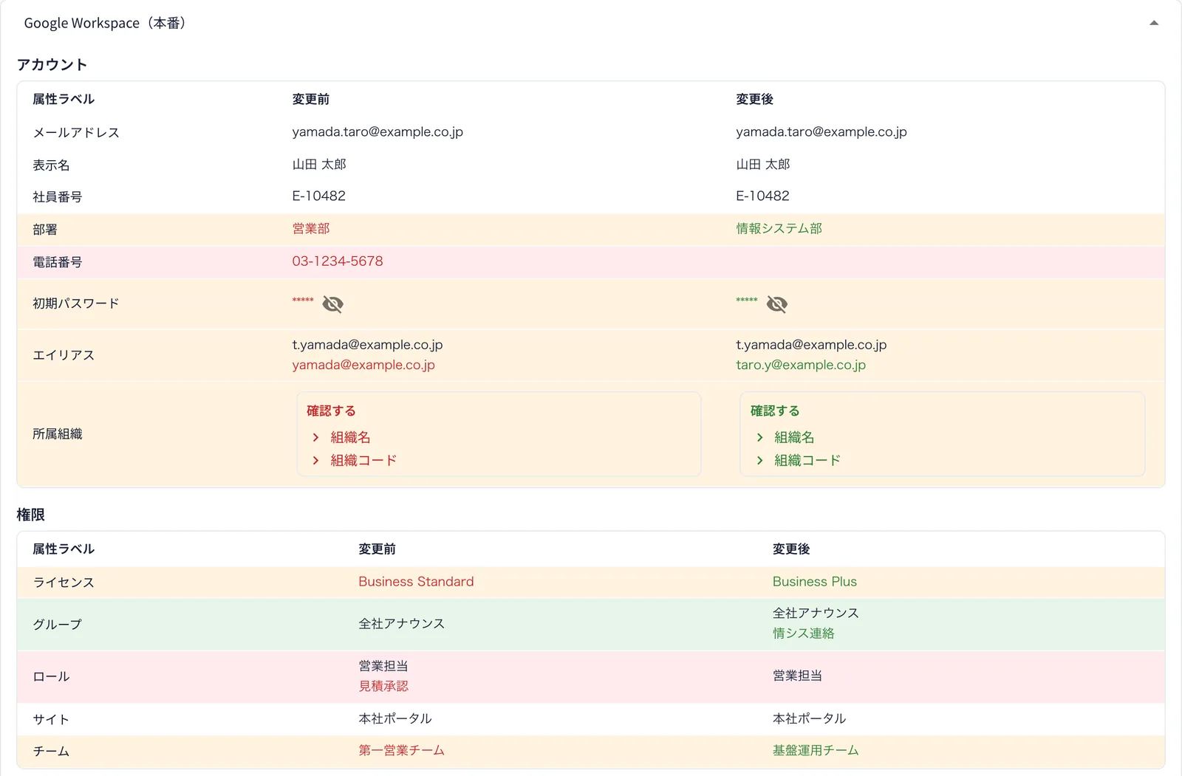This screenshot has width=1182, height=776.
Task: Click the added group 情シス連絡
Action: click(804, 633)
